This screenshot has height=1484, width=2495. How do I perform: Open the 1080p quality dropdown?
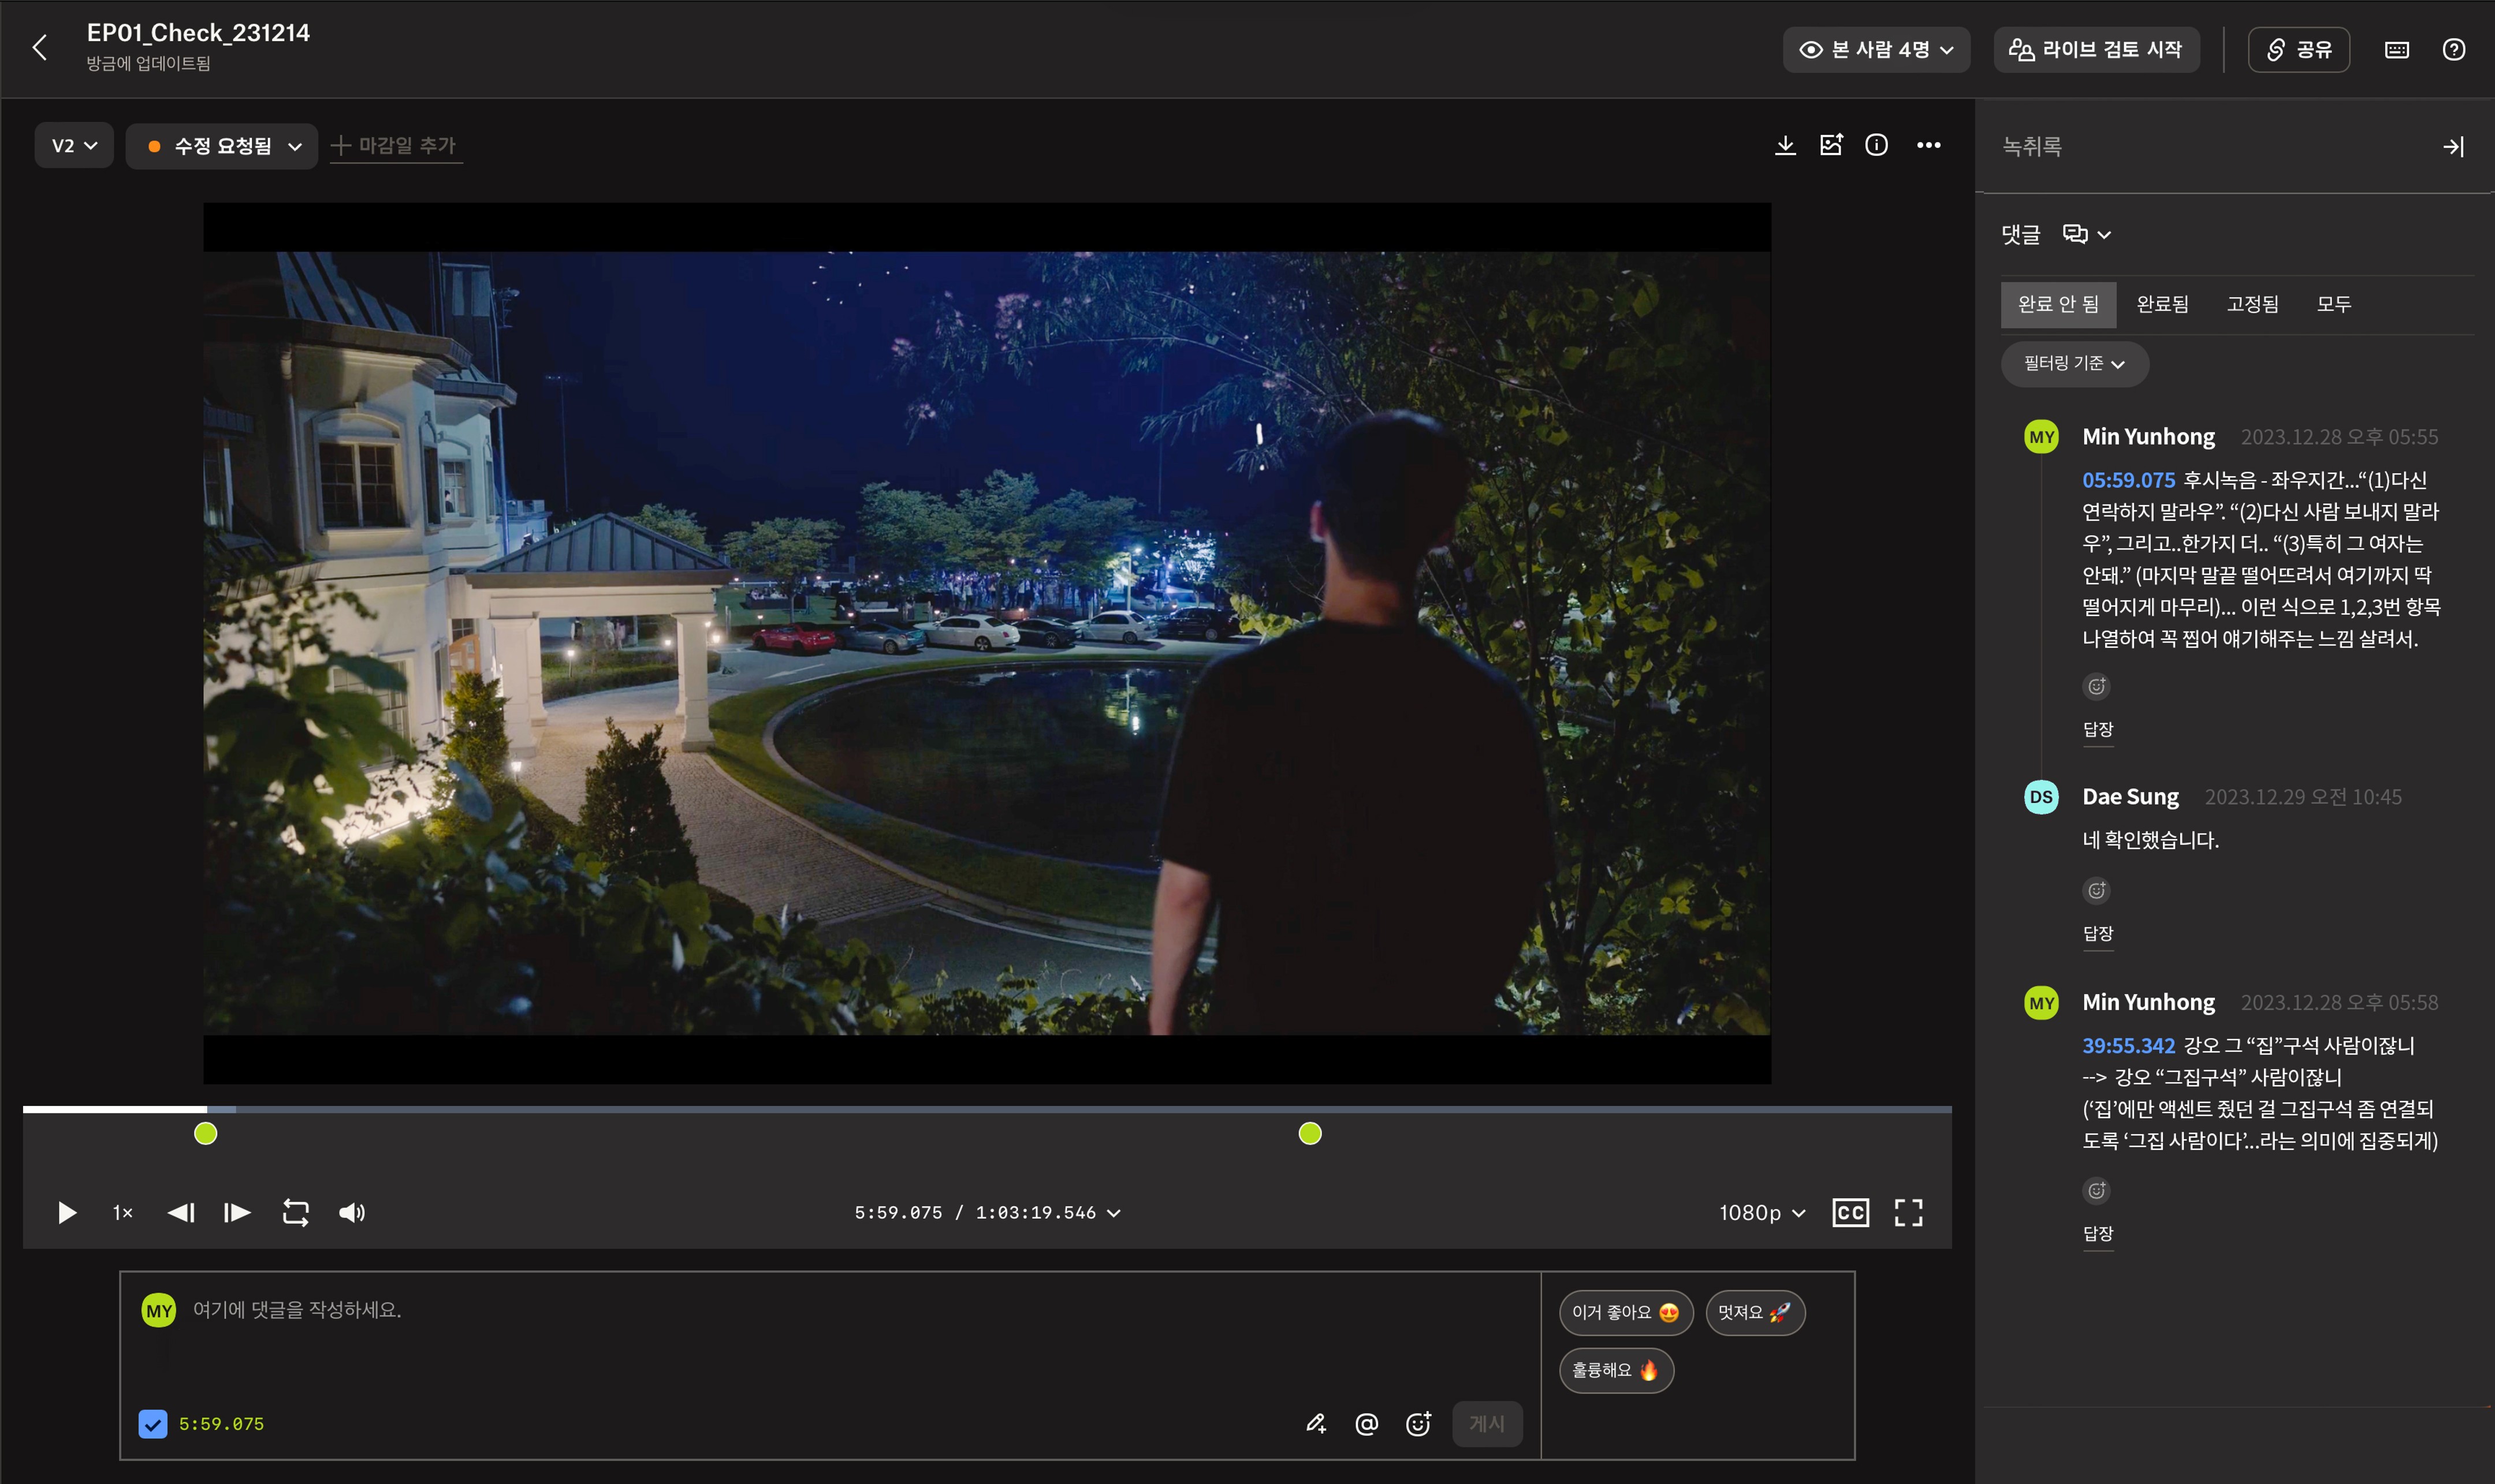(x=1762, y=1212)
